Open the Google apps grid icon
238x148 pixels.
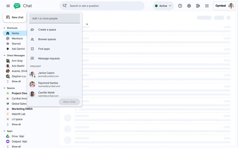point(207,6)
